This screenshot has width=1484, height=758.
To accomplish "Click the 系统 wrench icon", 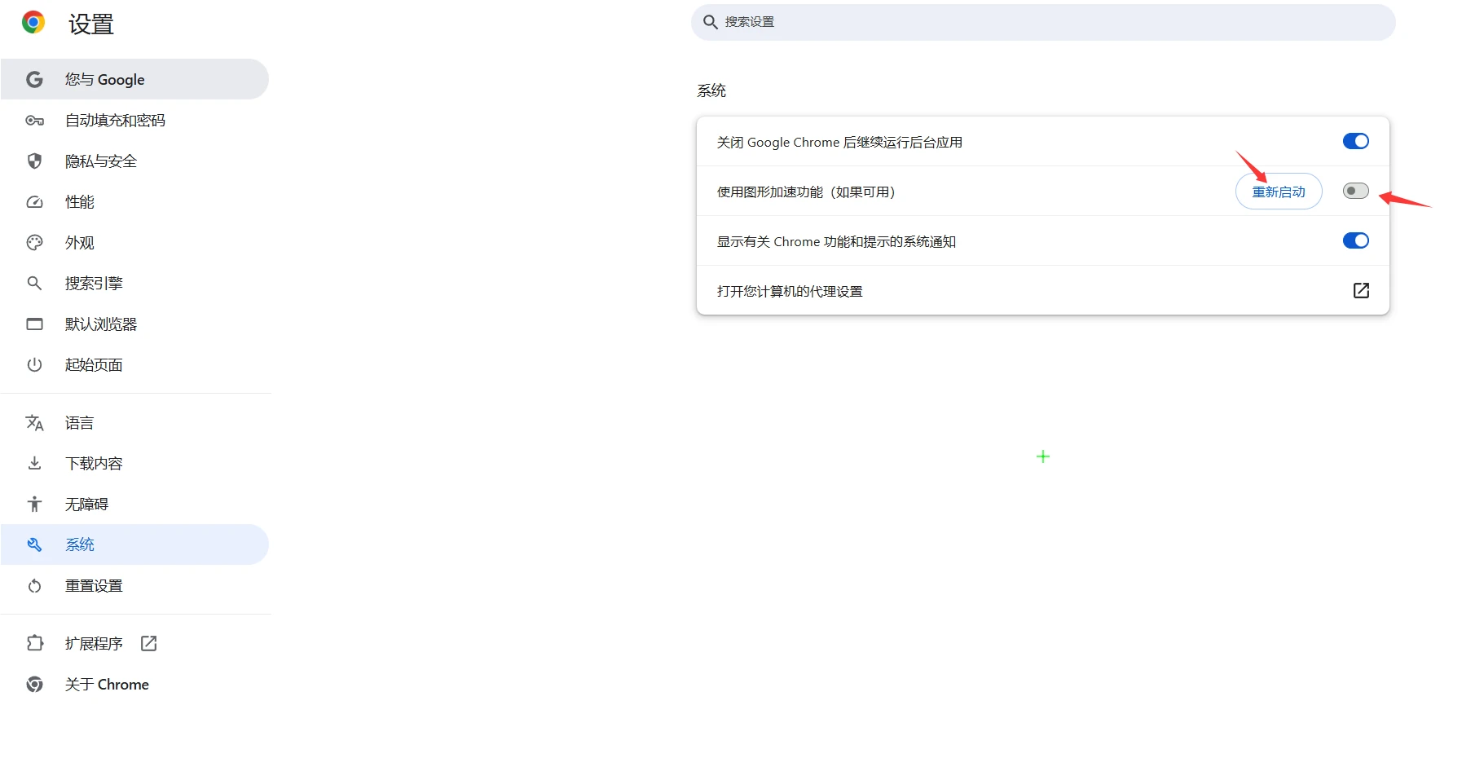I will (34, 544).
